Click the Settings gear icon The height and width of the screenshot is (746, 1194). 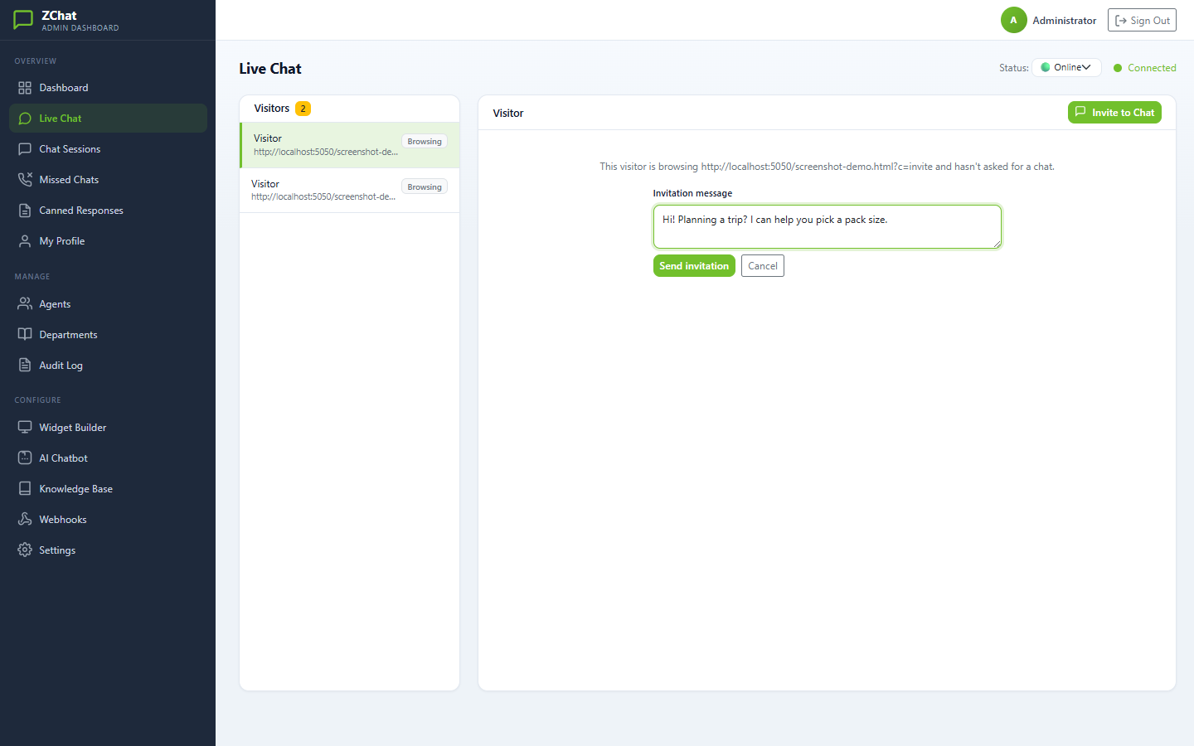tap(25, 550)
